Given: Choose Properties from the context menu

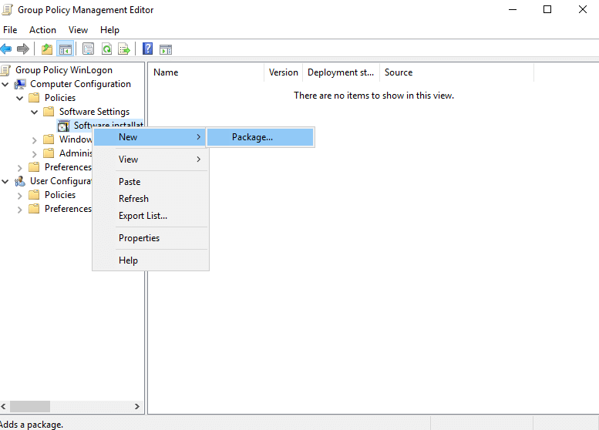Looking at the screenshot, I should click(139, 238).
